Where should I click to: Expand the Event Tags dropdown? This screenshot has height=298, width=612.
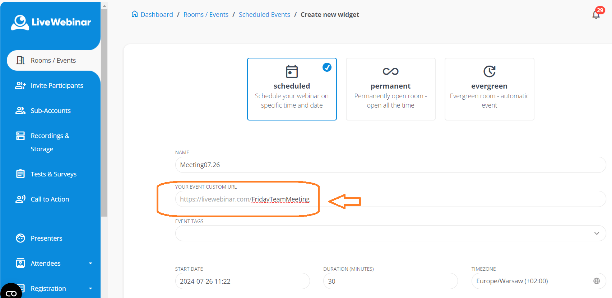597,233
